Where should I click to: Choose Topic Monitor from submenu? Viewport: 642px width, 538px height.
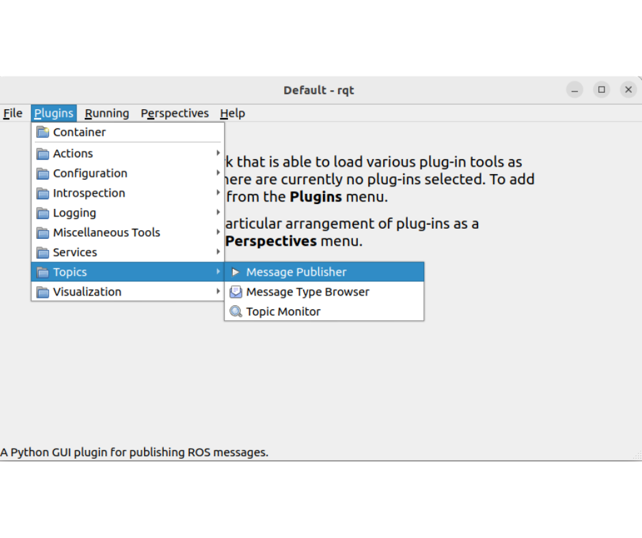(283, 311)
